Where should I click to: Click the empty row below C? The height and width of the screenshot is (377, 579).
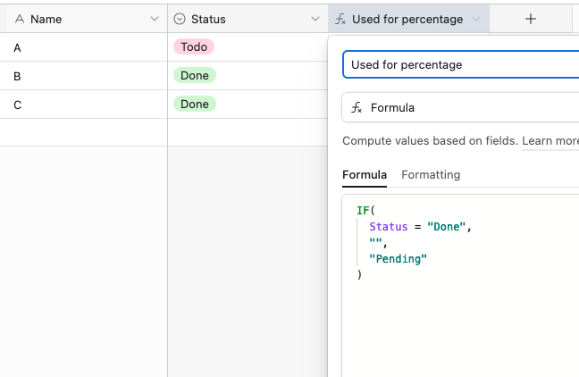pos(164,132)
